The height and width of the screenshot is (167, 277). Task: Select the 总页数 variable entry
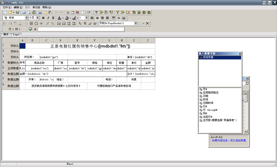click(220, 120)
